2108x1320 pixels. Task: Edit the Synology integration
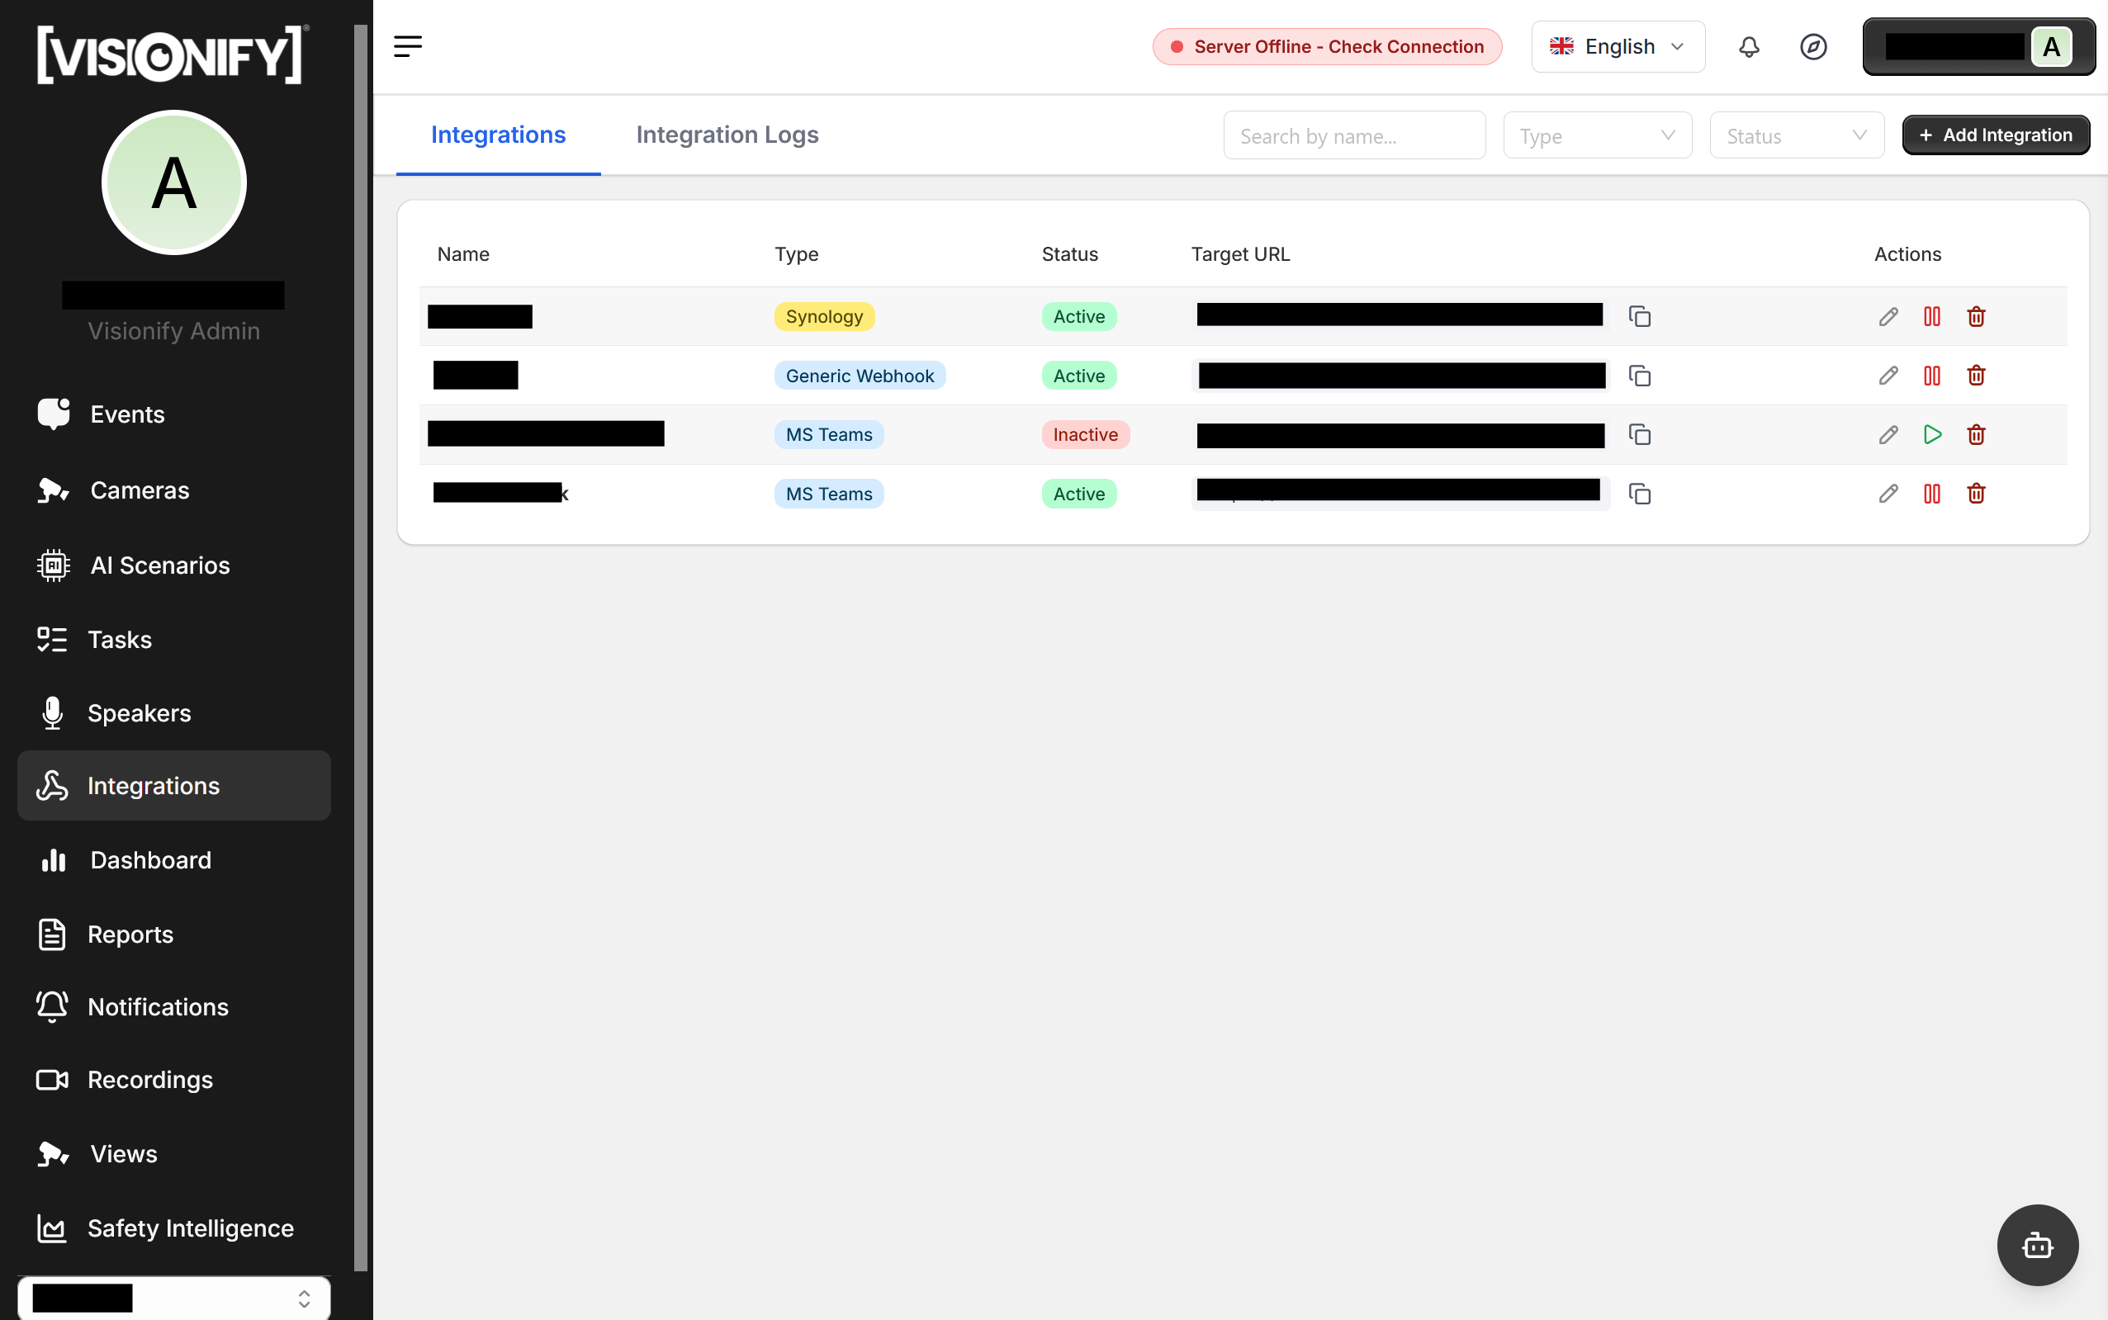tap(1888, 316)
